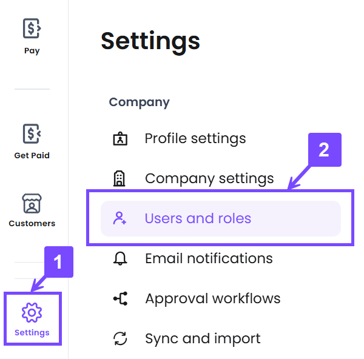Click the Profile settings badge icon
This screenshot has height=359, width=364.
click(120, 139)
